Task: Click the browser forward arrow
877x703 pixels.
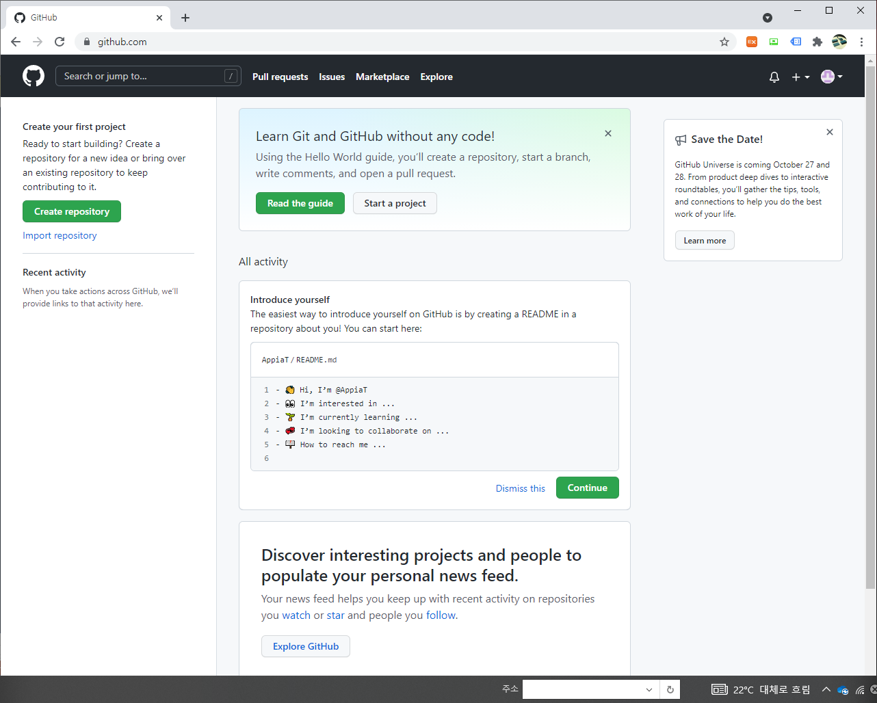Action: (x=38, y=42)
